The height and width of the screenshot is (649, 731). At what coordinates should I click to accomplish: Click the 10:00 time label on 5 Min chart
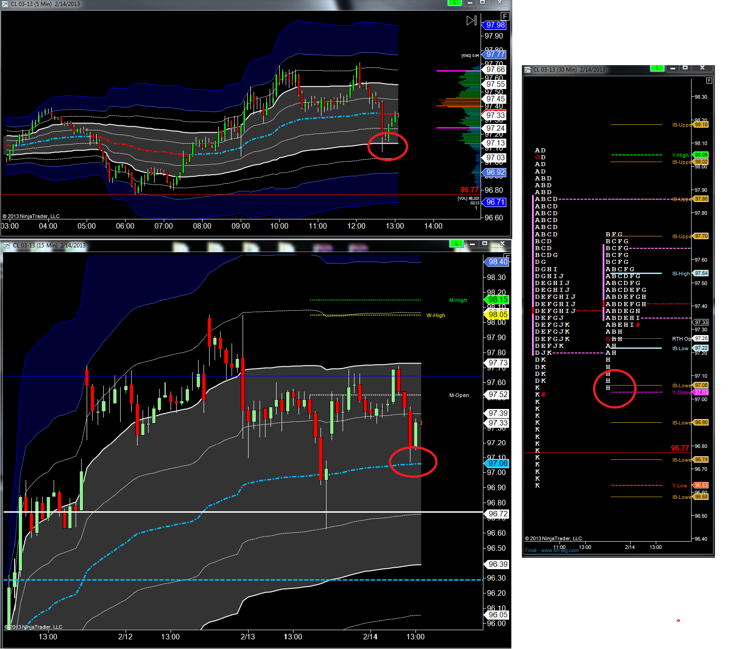point(279,226)
